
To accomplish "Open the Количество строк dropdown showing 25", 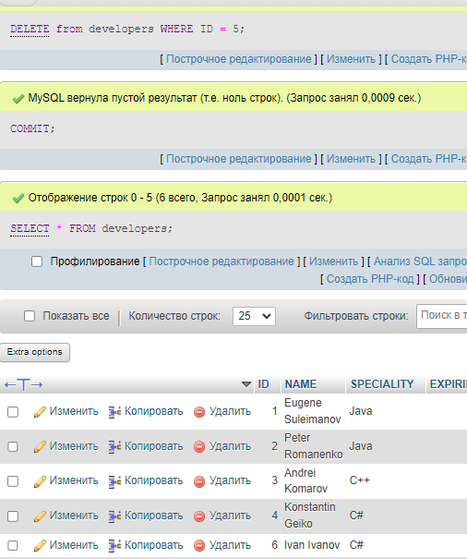I will tap(254, 316).
